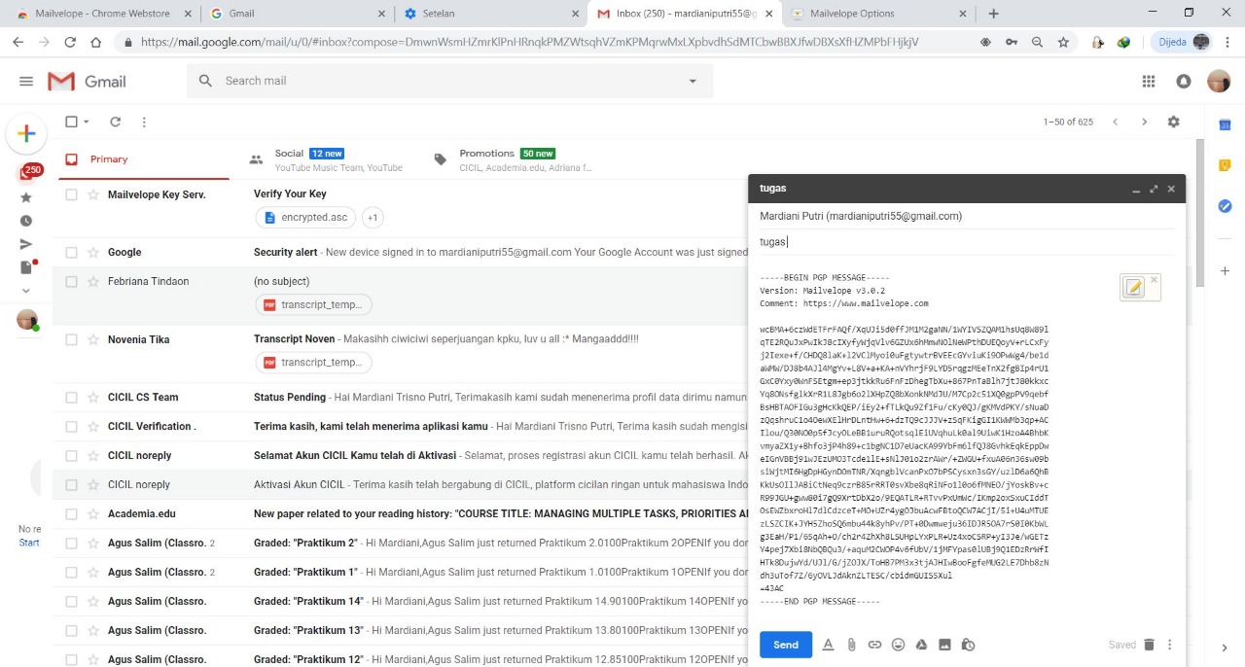The image size is (1245, 667).
Task: Open the select-all checkbox dropdown arrow
Action: 87,122
